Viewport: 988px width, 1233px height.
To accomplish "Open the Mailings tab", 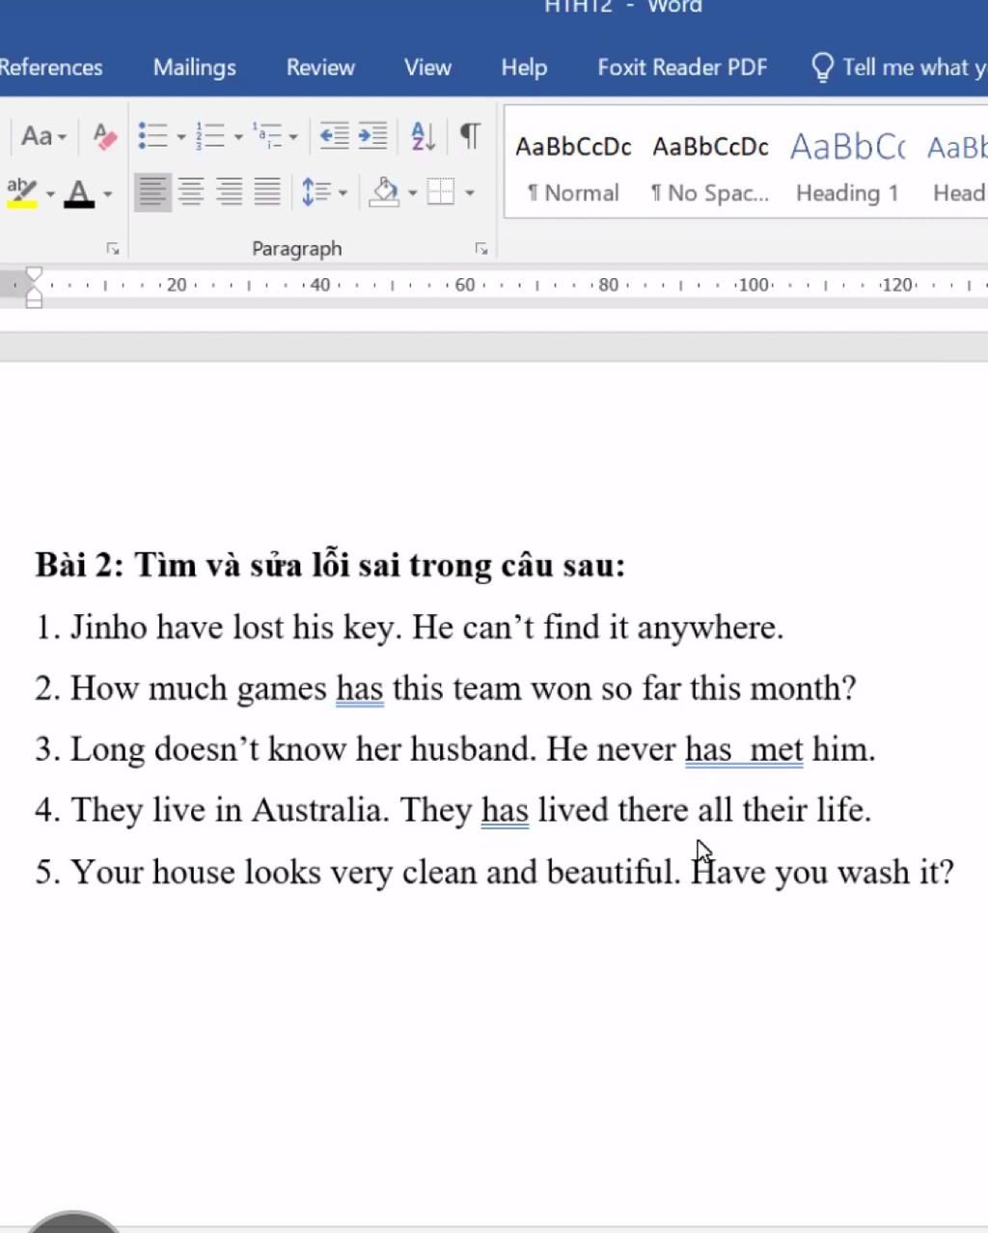I will point(195,68).
